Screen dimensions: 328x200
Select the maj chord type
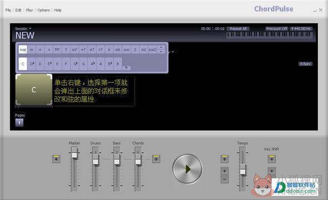click(23, 49)
